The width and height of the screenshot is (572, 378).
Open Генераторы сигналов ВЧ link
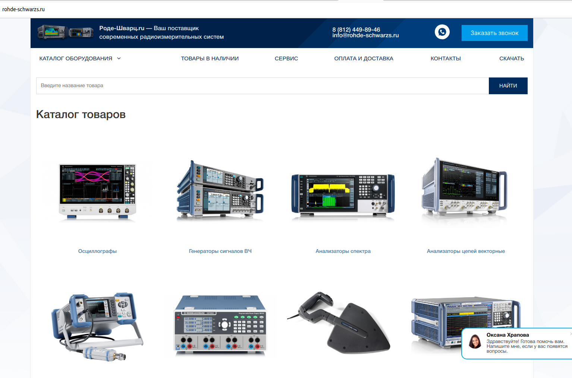(x=220, y=251)
